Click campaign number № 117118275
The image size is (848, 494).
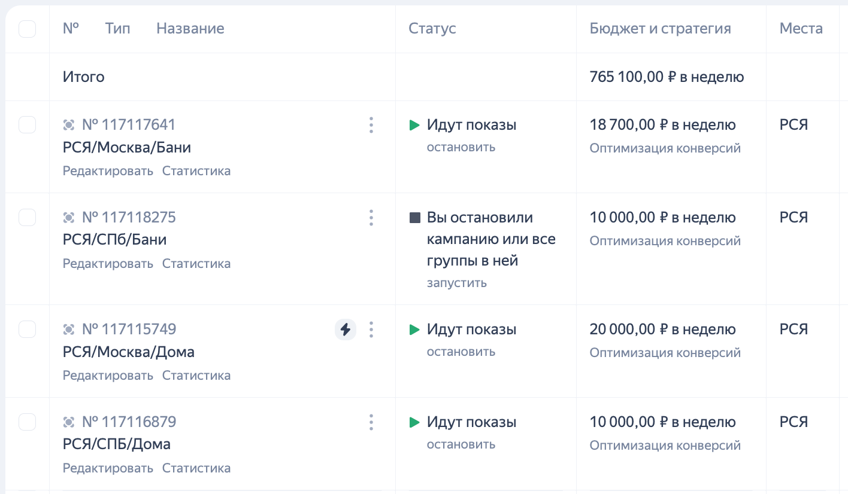coord(129,218)
